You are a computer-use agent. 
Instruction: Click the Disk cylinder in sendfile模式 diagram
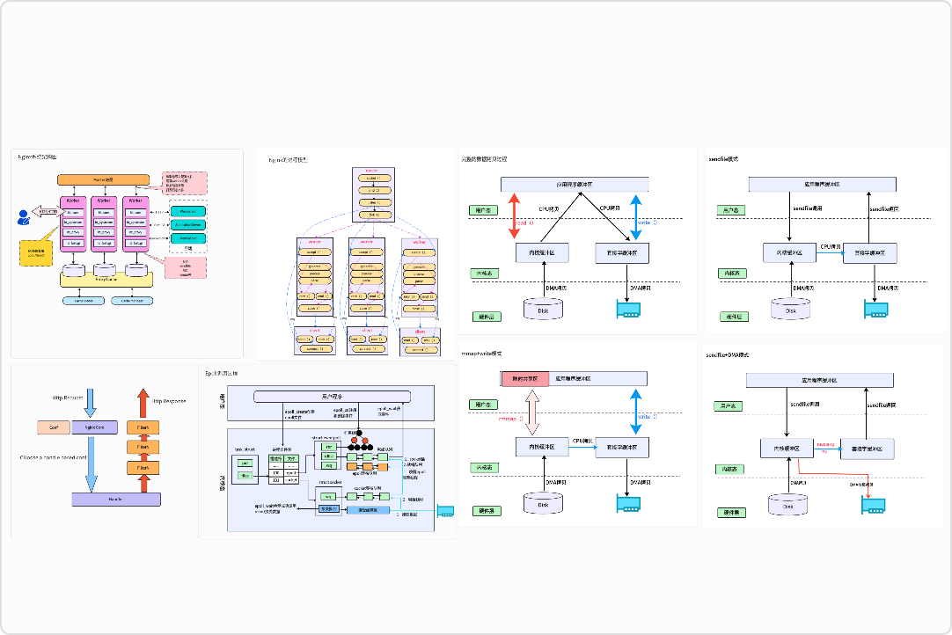[790, 309]
